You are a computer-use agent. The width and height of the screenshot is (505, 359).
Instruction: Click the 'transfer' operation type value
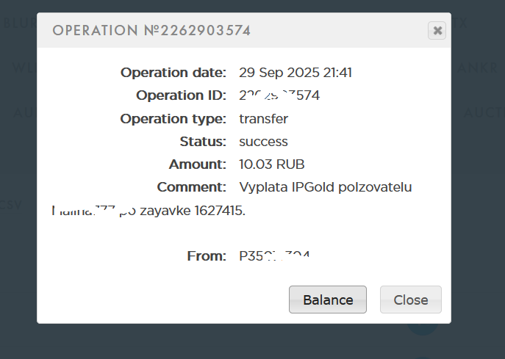pyautogui.click(x=263, y=118)
